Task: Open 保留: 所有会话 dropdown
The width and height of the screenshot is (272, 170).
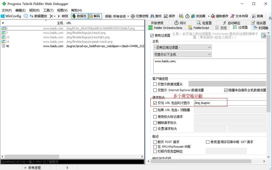Action: 117,16
